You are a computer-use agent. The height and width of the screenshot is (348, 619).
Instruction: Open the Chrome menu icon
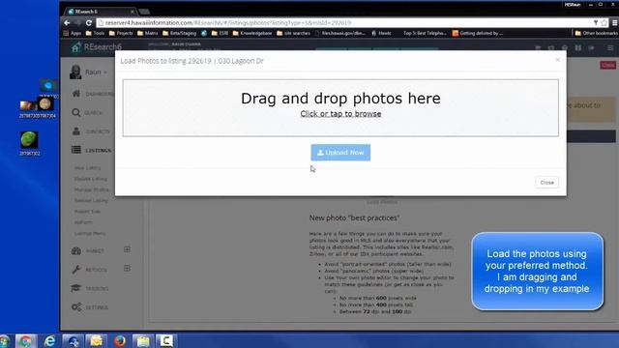coord(615,23)
